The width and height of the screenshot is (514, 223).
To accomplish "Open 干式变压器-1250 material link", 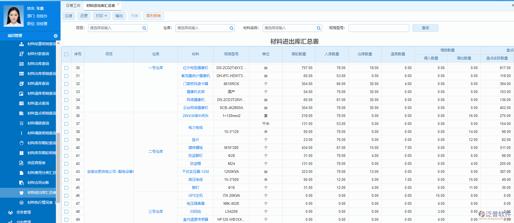I will pos(195,172).
